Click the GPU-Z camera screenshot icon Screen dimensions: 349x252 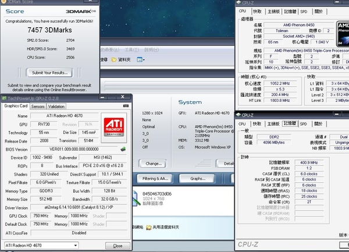click(x=126, y=106)
